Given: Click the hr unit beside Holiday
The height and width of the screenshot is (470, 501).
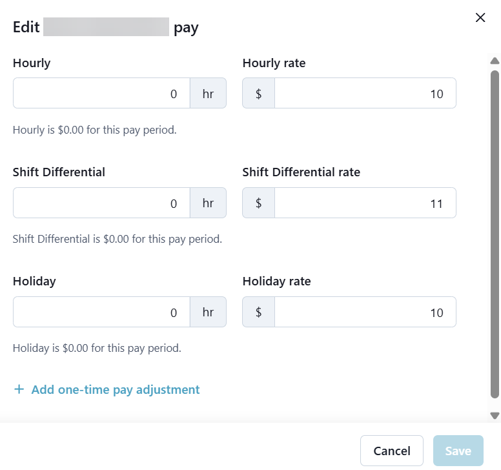Looking at the screenshot, I should coord(208,312).
